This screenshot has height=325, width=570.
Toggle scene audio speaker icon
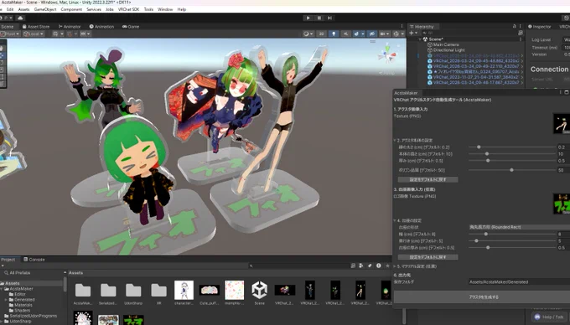click(x=345, y=34)
